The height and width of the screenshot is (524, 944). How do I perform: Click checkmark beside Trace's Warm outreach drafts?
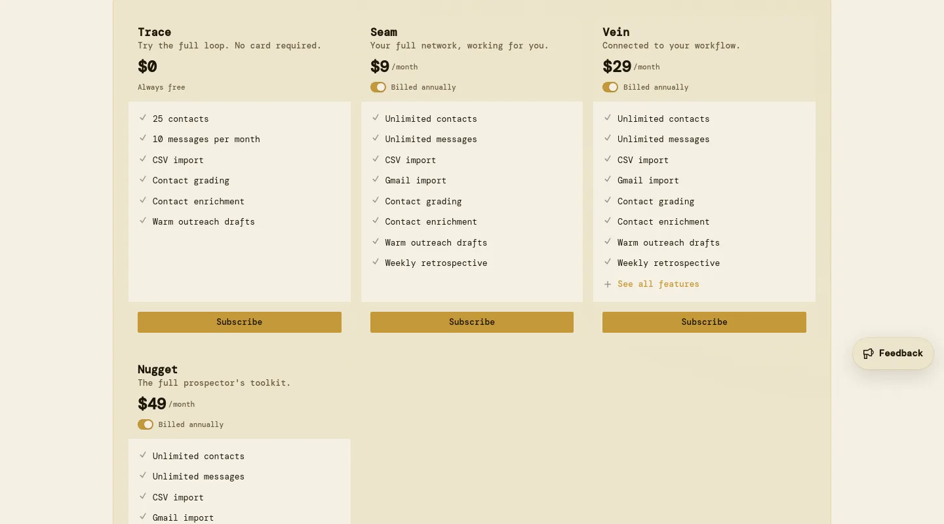pos(143,221)
